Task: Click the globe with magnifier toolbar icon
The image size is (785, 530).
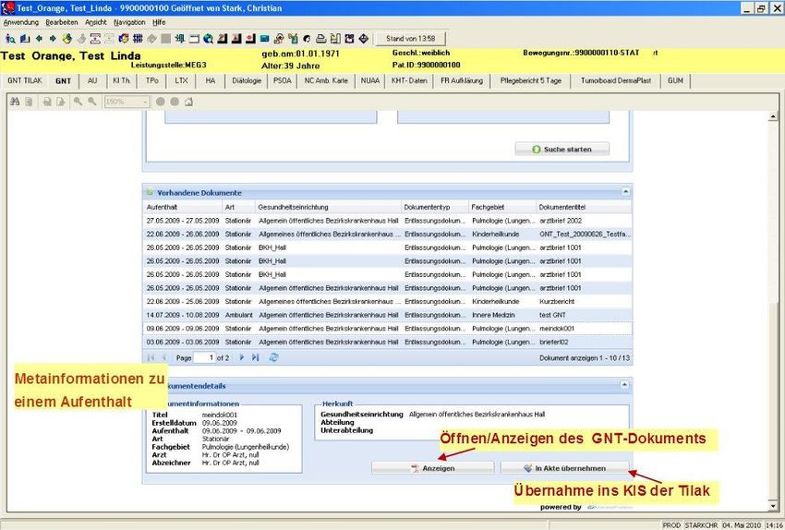Action: pyautogui.click(x=209, y=39)
